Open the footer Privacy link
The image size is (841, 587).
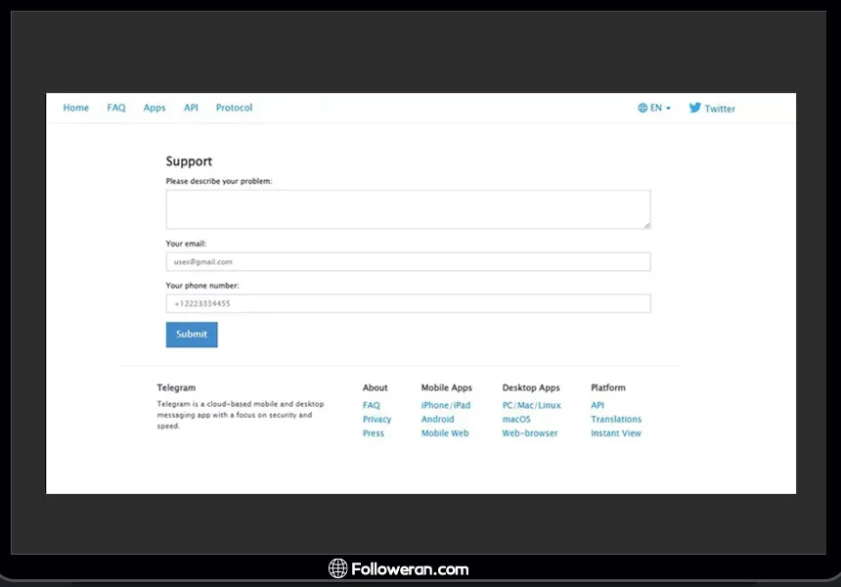pyautogui.click(x=376, y=420)
